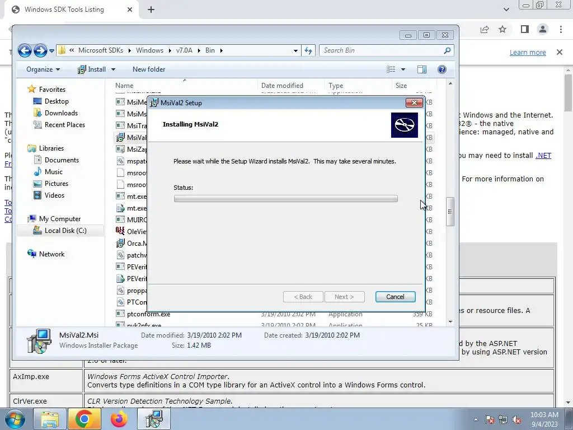The image size is (573, 430).
Task: Open Explorer Help
Action: [x=442, y=69]
